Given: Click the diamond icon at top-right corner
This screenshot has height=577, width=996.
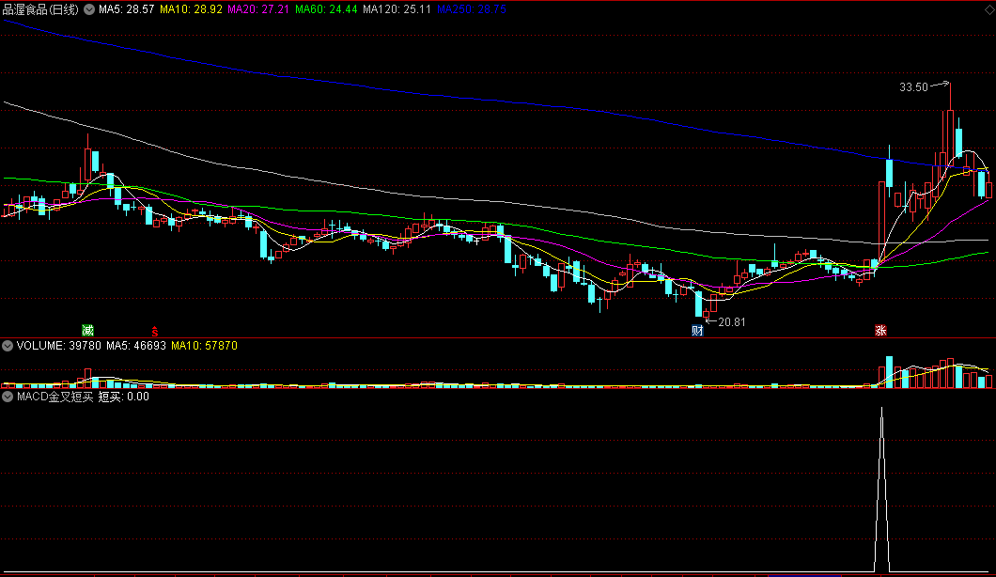Looking at the screenshot, I should click(989, 9).
